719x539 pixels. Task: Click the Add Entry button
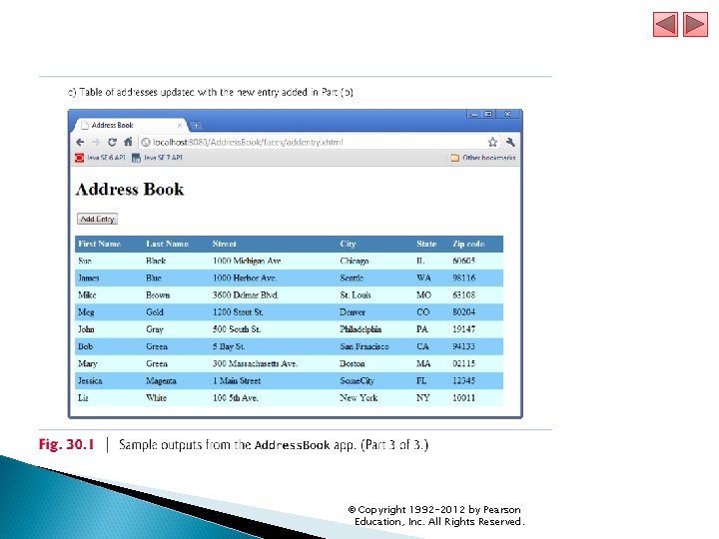click(x=97, y=219)
